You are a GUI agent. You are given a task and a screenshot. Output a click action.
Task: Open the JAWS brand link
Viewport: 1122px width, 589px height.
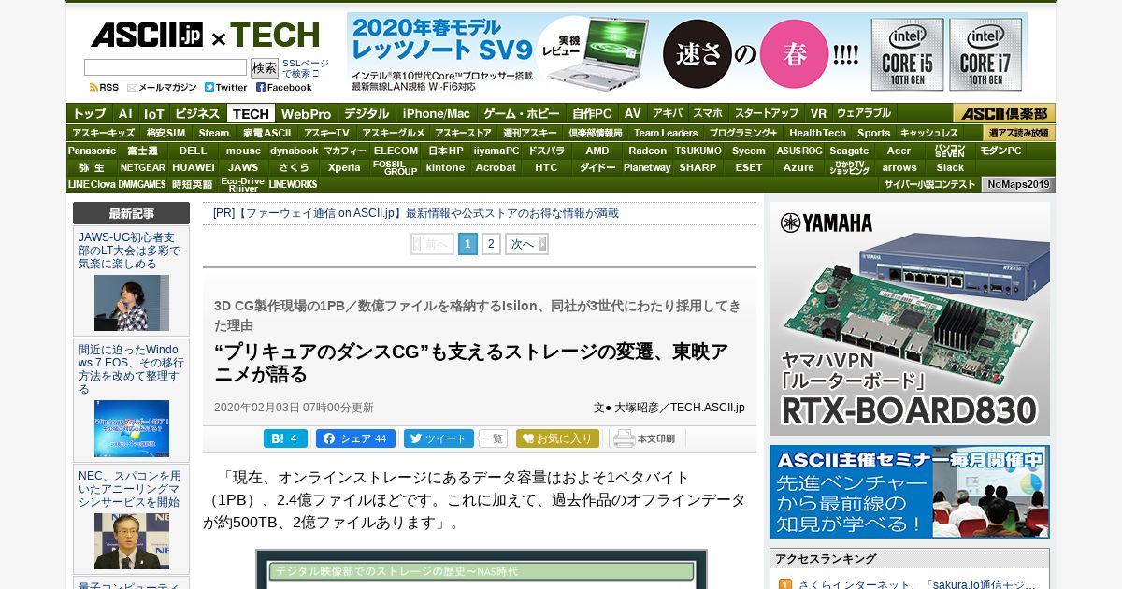[x=243, y=167]
